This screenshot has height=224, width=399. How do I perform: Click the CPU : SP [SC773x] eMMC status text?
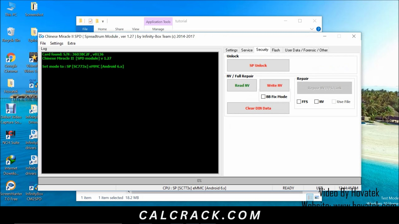click(x=194, y=188)
